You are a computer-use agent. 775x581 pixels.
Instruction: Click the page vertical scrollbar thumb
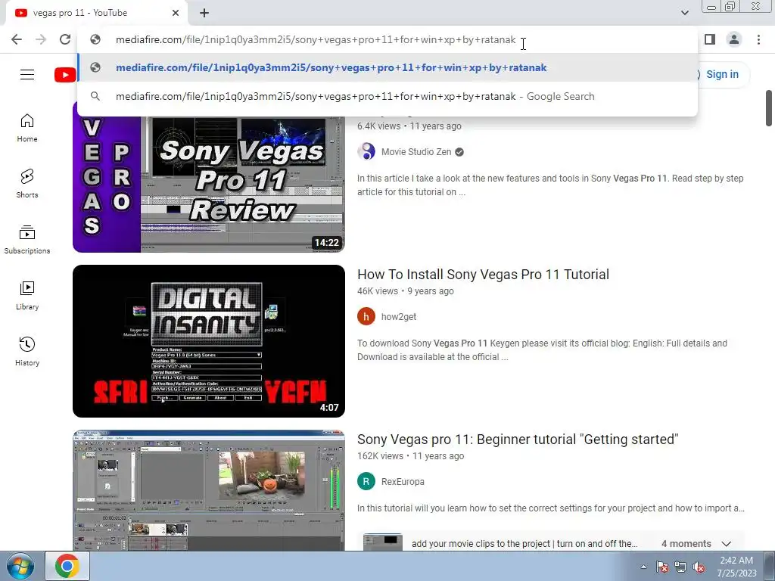(769, 107)
